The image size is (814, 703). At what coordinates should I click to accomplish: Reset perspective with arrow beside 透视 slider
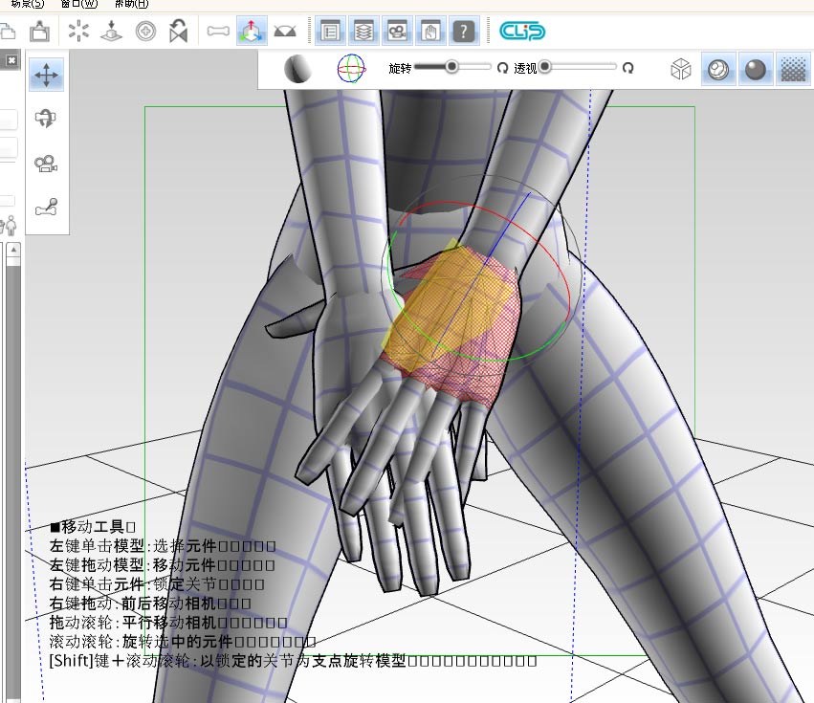pyautogui.click(x=628, y=68)
